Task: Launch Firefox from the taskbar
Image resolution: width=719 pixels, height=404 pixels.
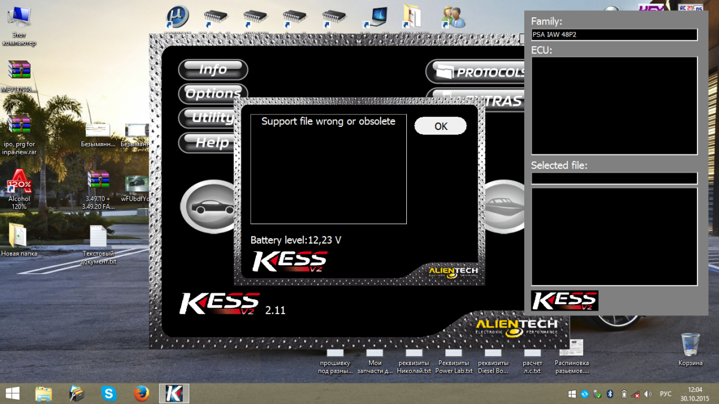Action: tap(141, 393)
